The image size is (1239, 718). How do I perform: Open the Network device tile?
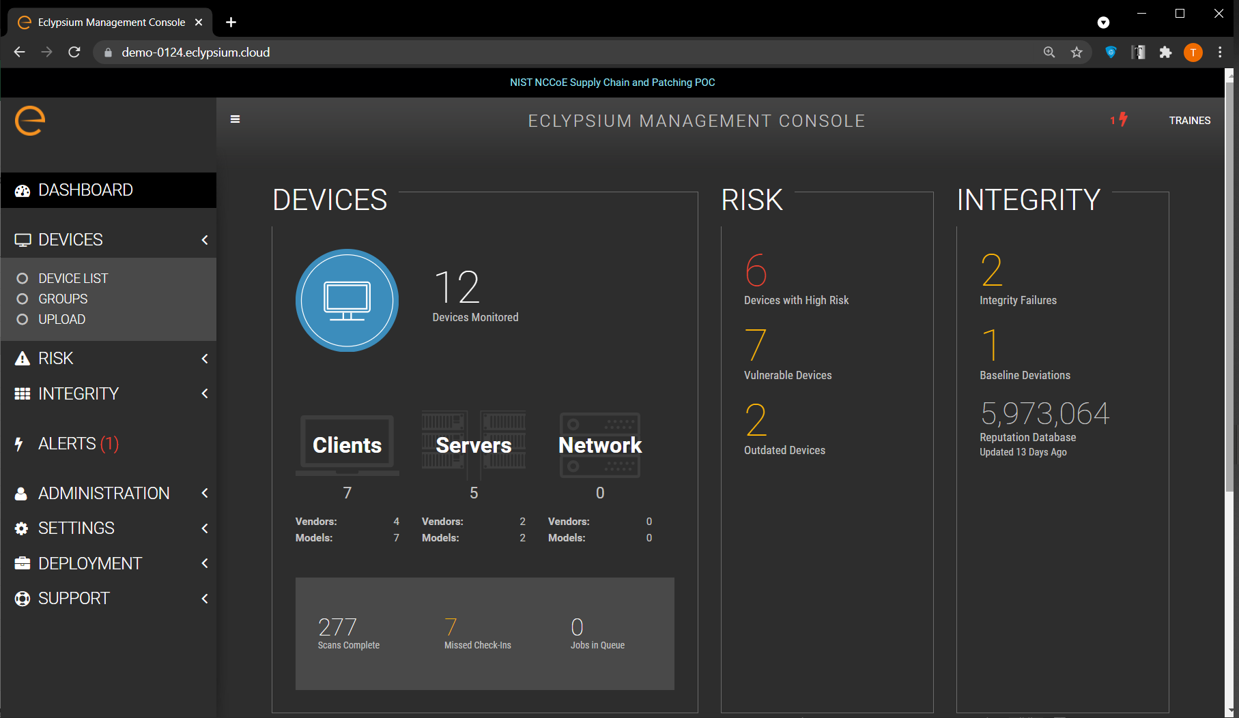[600, 445]
